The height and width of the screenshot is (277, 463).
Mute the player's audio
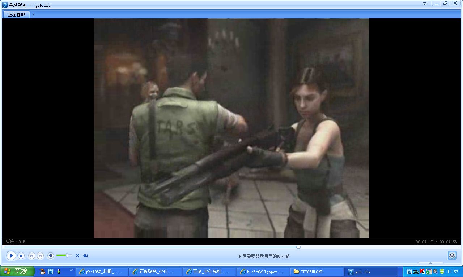(51, 256)
